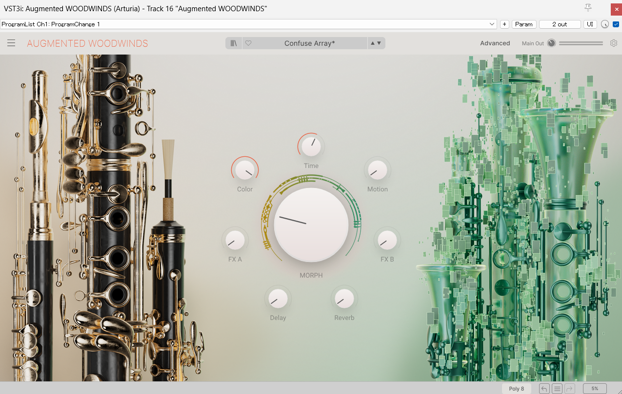The image size is (622, 394).
Task: Close the VST3i plugin window
Action: [616, 9]
